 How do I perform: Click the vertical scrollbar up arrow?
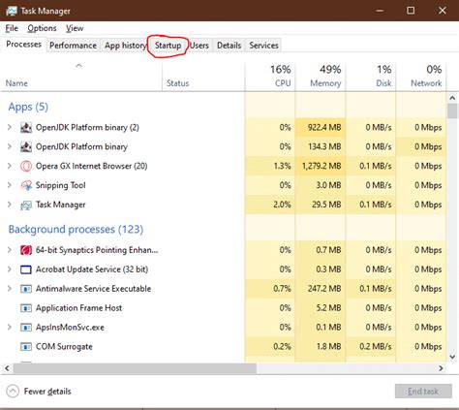(x=452, y=98)
